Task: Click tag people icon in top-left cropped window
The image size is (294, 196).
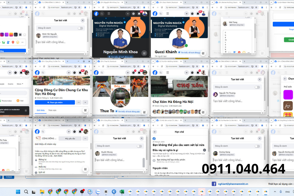Action: (8, 42)
